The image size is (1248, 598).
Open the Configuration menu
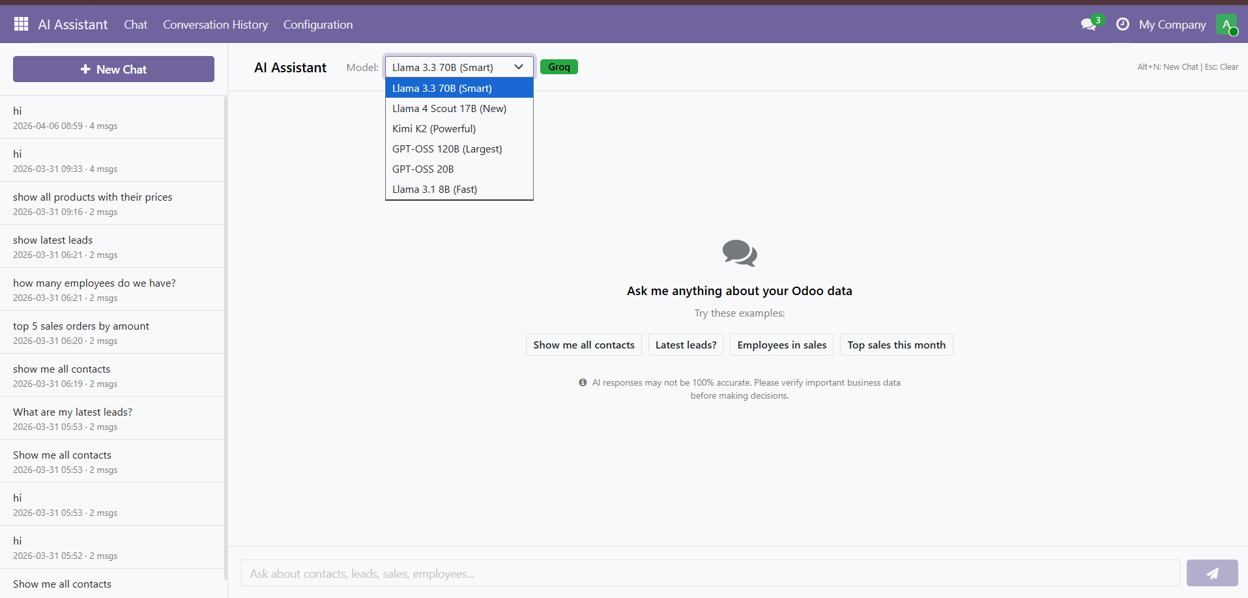point(317,25)
